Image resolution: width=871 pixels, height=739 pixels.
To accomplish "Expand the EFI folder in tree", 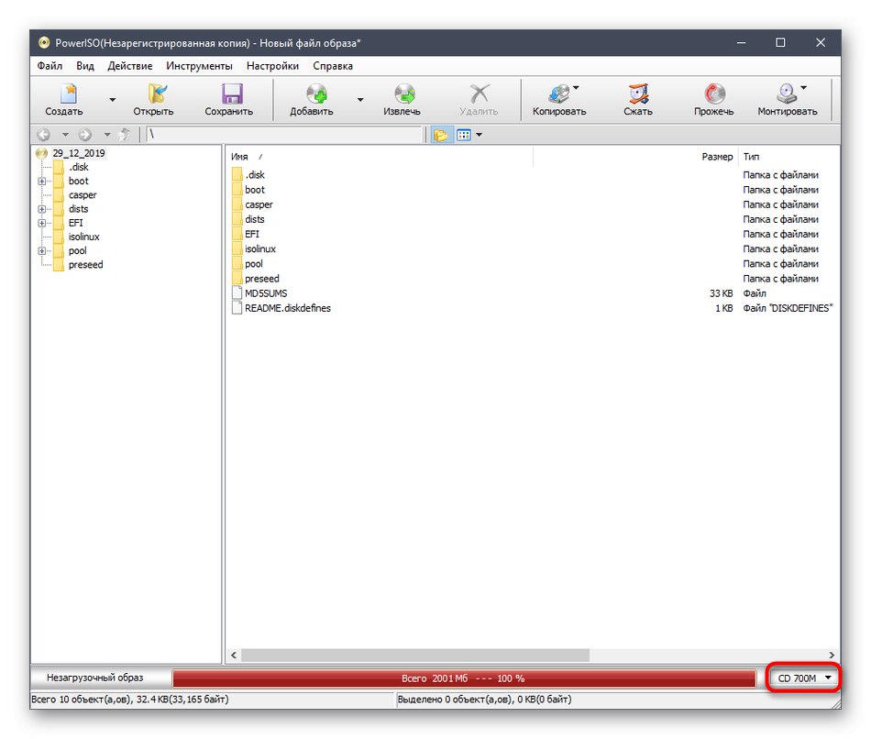I will pos(41,223).
